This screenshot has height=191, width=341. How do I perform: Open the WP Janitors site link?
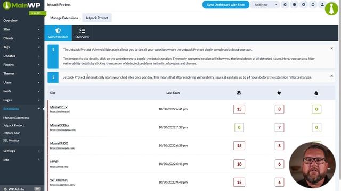click(59, 180)
